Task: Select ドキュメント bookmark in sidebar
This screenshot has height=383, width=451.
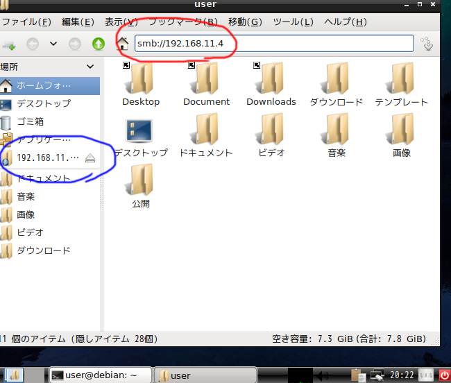Action: (x=50, y=178)
